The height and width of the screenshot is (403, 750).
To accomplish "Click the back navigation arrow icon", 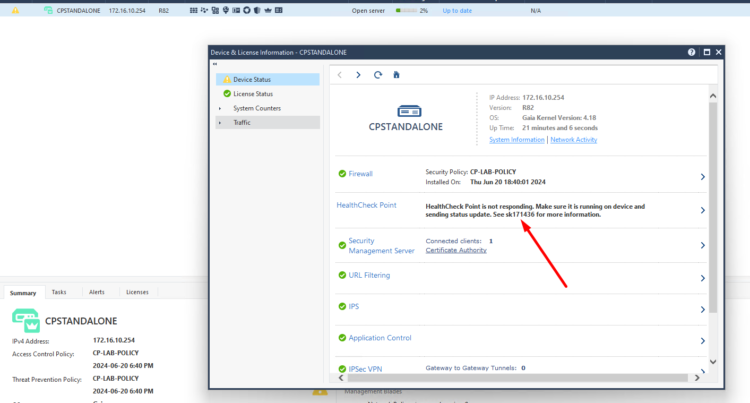I will click(340, 75).
